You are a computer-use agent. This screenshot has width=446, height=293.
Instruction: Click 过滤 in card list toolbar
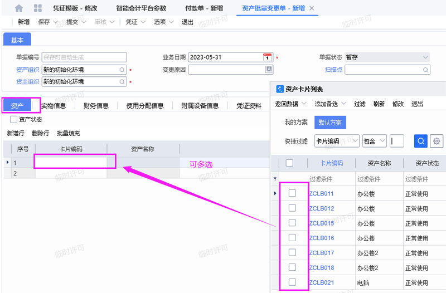[x=360, y=104]
